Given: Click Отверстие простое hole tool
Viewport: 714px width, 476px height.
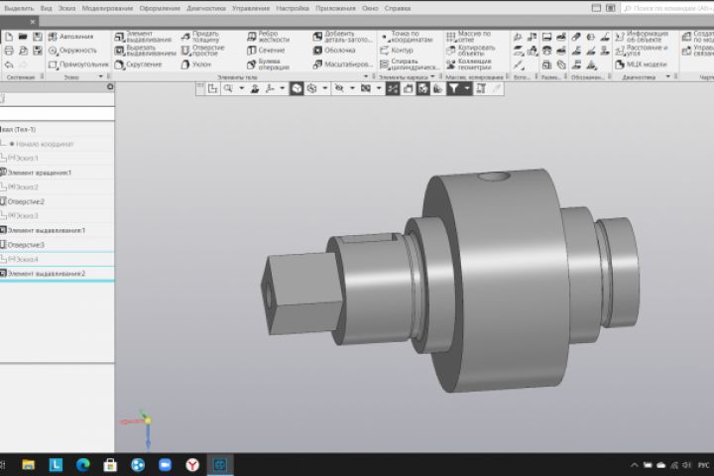Looking at the screenshot, I should (x=202, y=51).
